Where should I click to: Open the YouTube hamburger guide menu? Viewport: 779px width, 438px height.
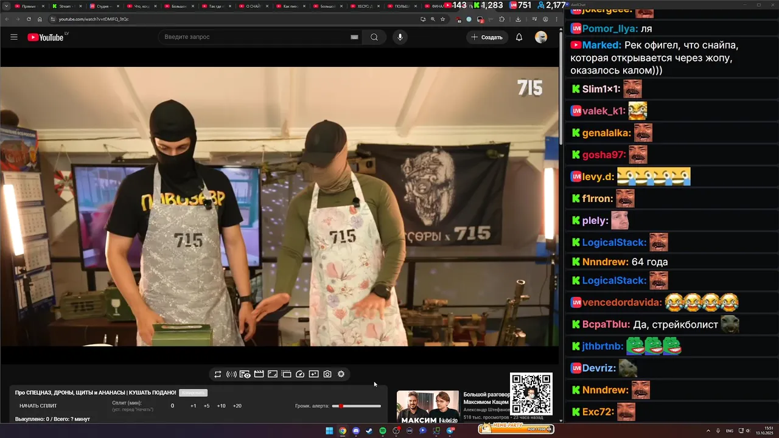pyautogui.click(x=14, y=37)
